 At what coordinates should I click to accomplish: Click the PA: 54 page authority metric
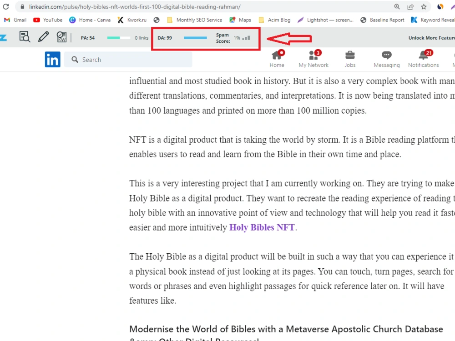[x=88, y=38]
